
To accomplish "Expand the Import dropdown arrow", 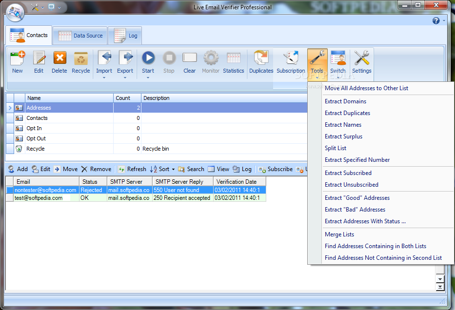I will (x=104, y=77).
